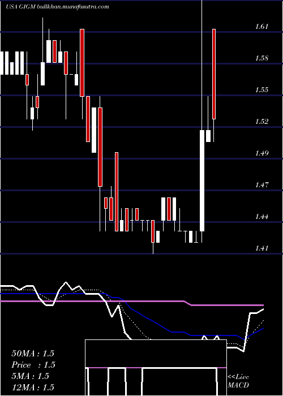
Task: Click the 1.44 price axis label
Action: click(261, 217)
